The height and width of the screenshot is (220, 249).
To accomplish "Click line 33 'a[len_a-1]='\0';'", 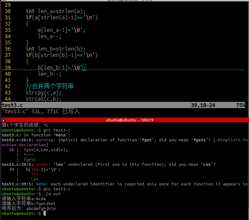I will [x=61, y=30].
